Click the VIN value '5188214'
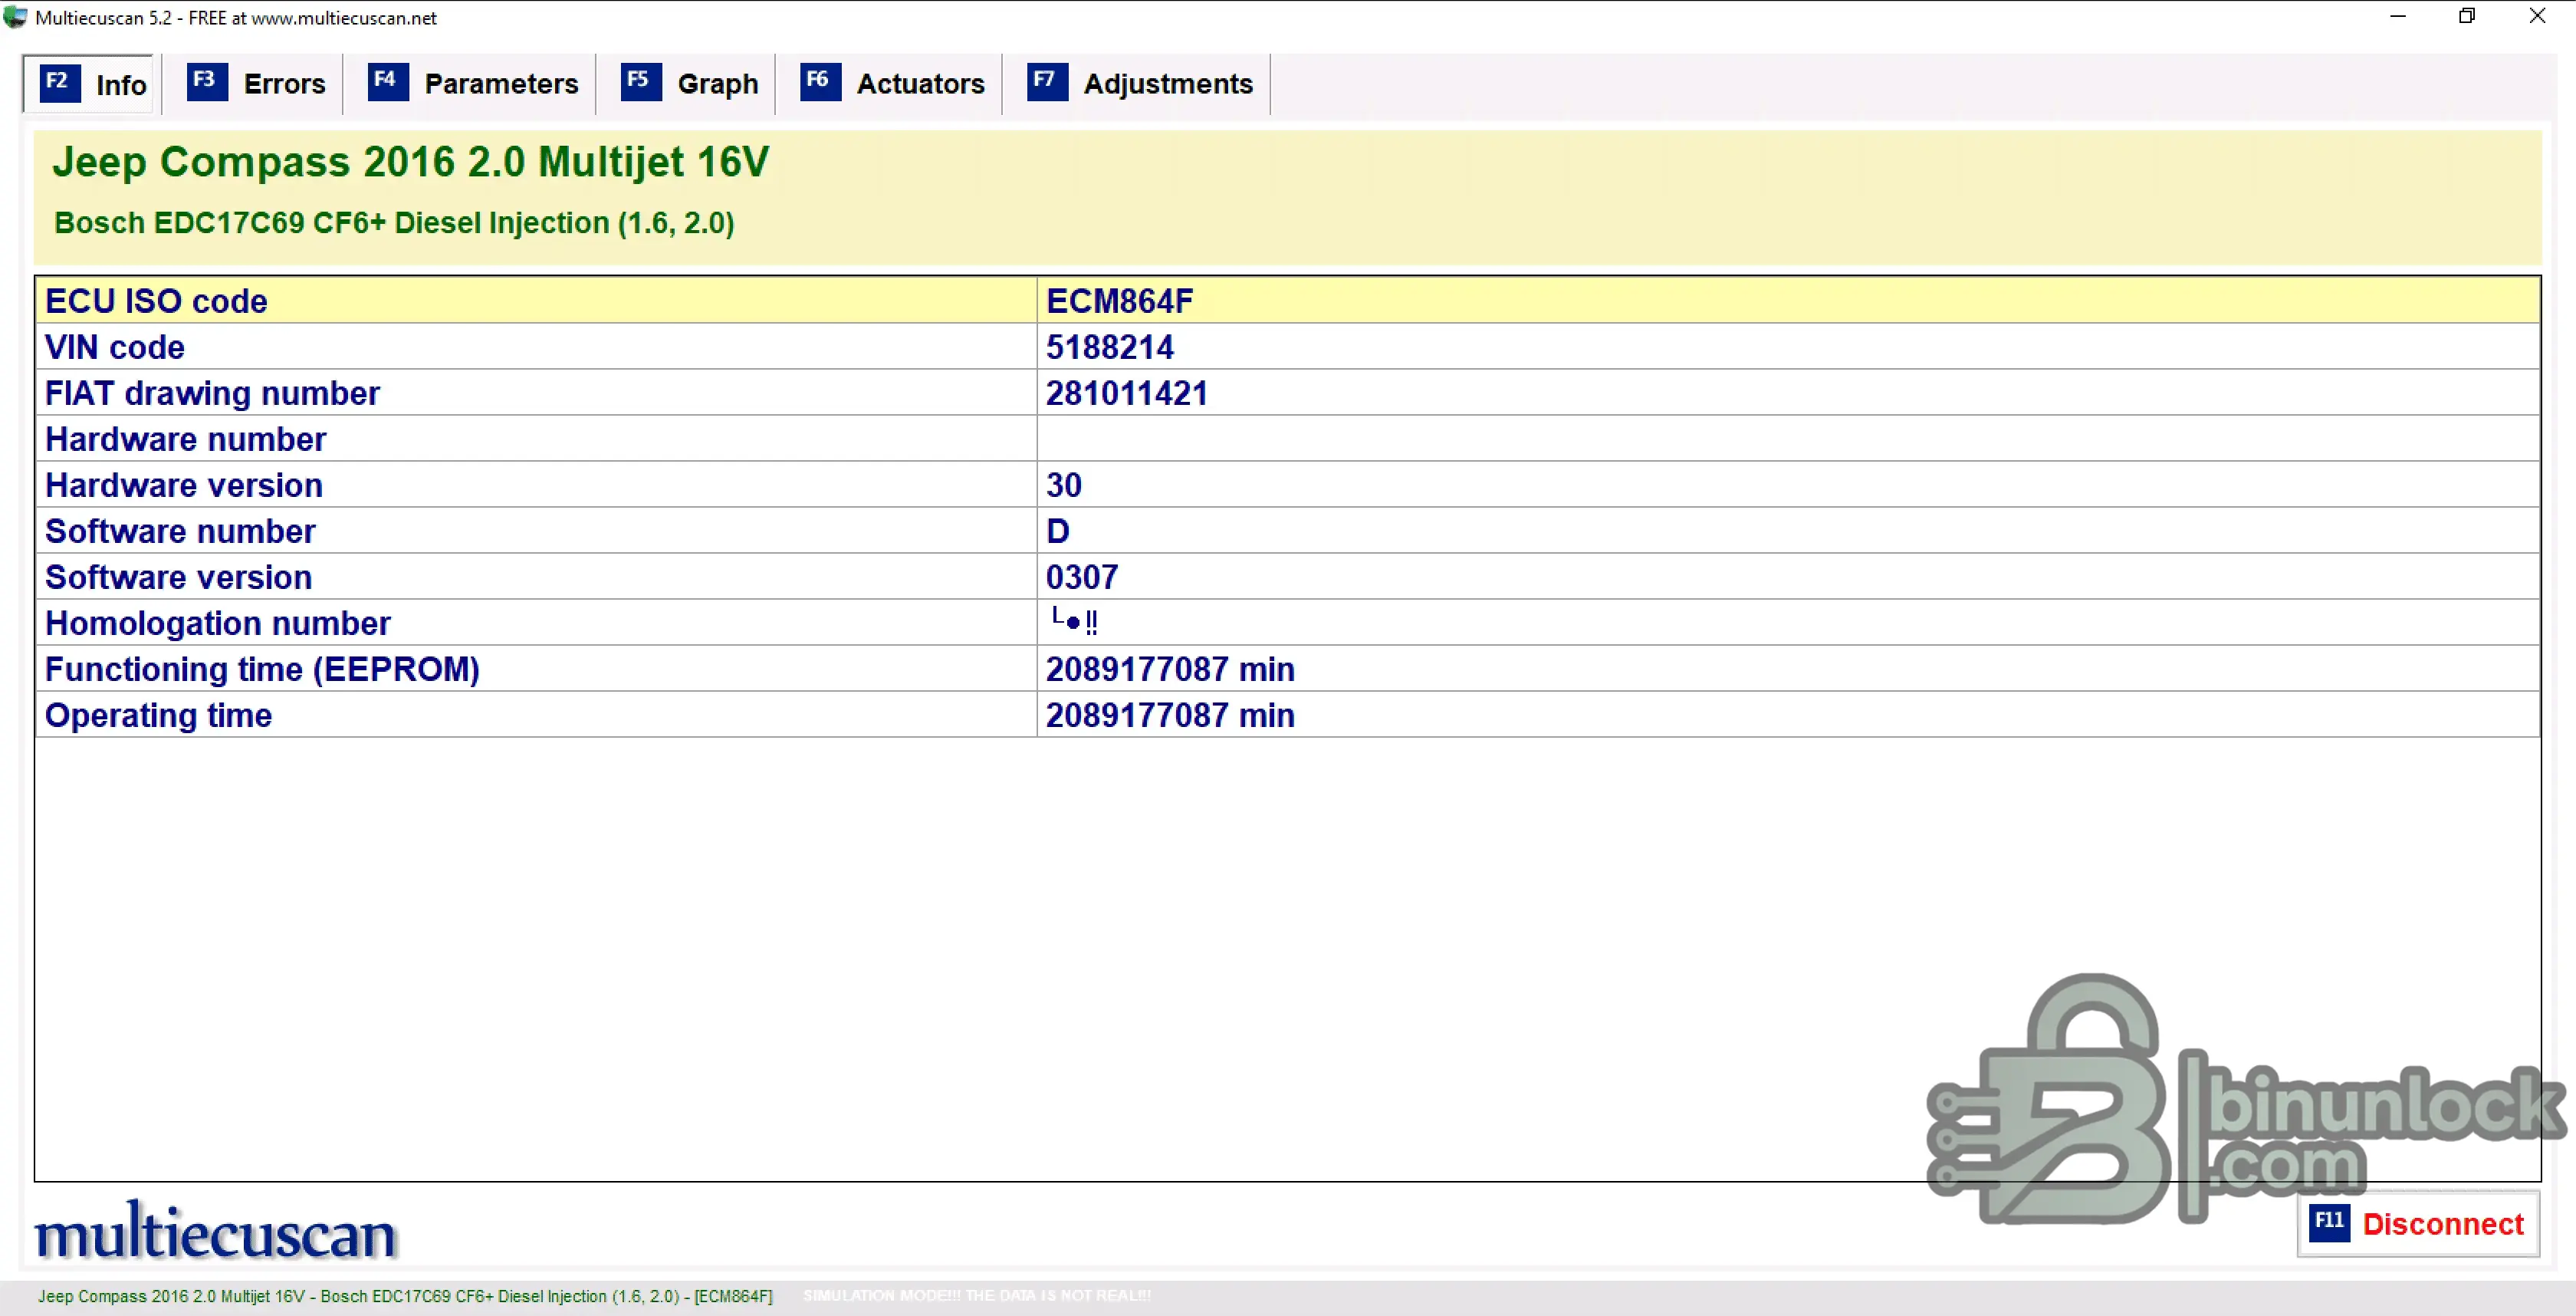This screenshot has height=1316, width=2576. (x=1110, y=347)
